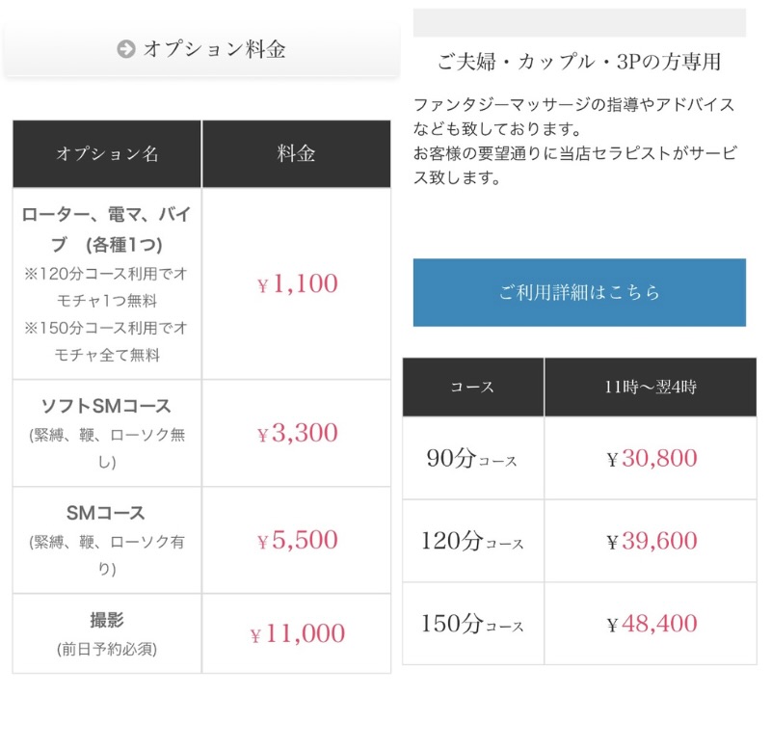Select the ソフトSMコース option row
The height and width of the screenshot is (750, 771).
pos(201,433)
